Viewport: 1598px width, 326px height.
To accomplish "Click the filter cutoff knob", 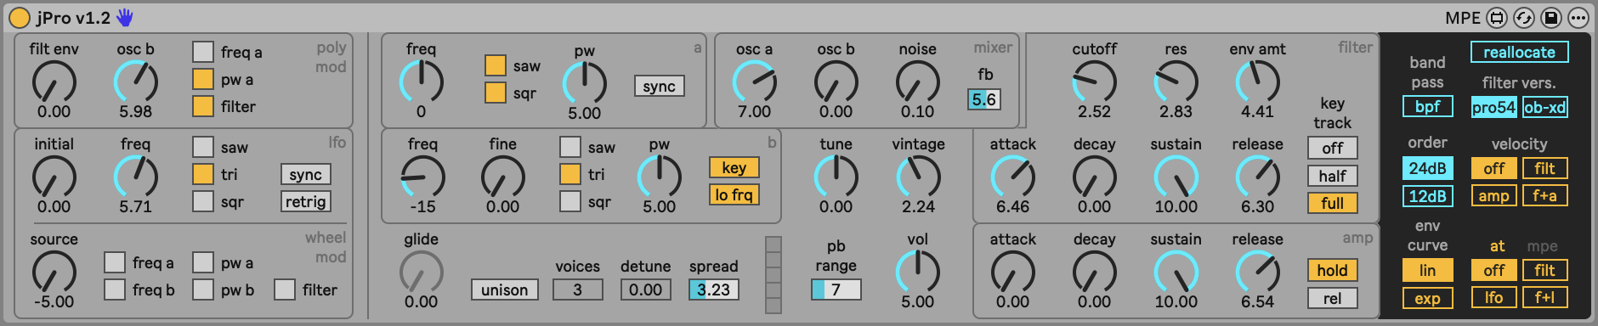I will (1094, 82).
